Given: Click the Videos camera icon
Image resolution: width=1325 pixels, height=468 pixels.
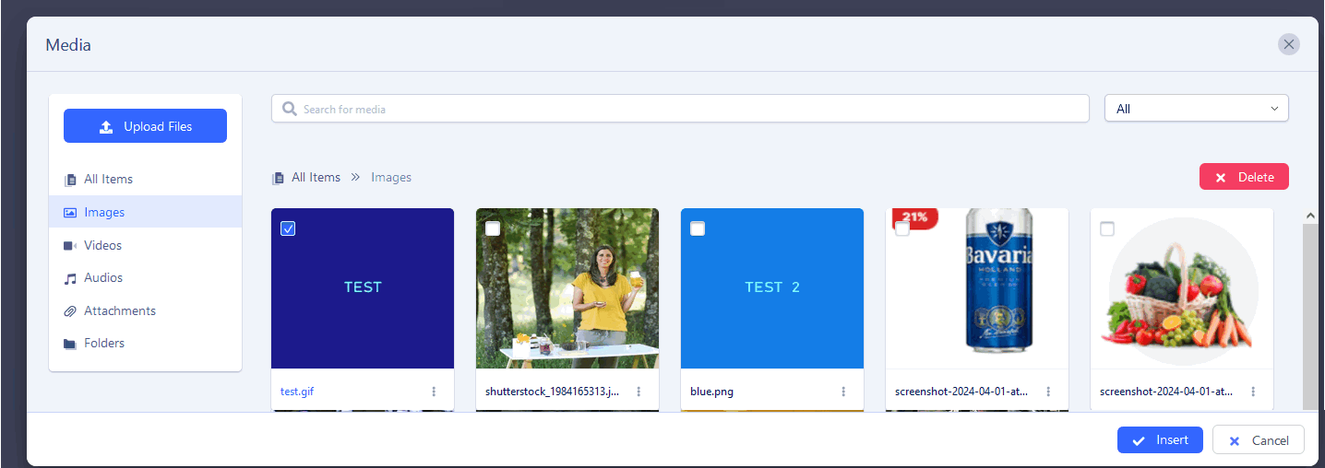Looking at the screenshot, I should [70, 246].
